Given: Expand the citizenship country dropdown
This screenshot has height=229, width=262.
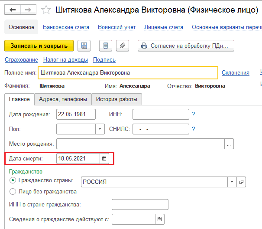Looking at the screenshot, I should tap(232, 182).
